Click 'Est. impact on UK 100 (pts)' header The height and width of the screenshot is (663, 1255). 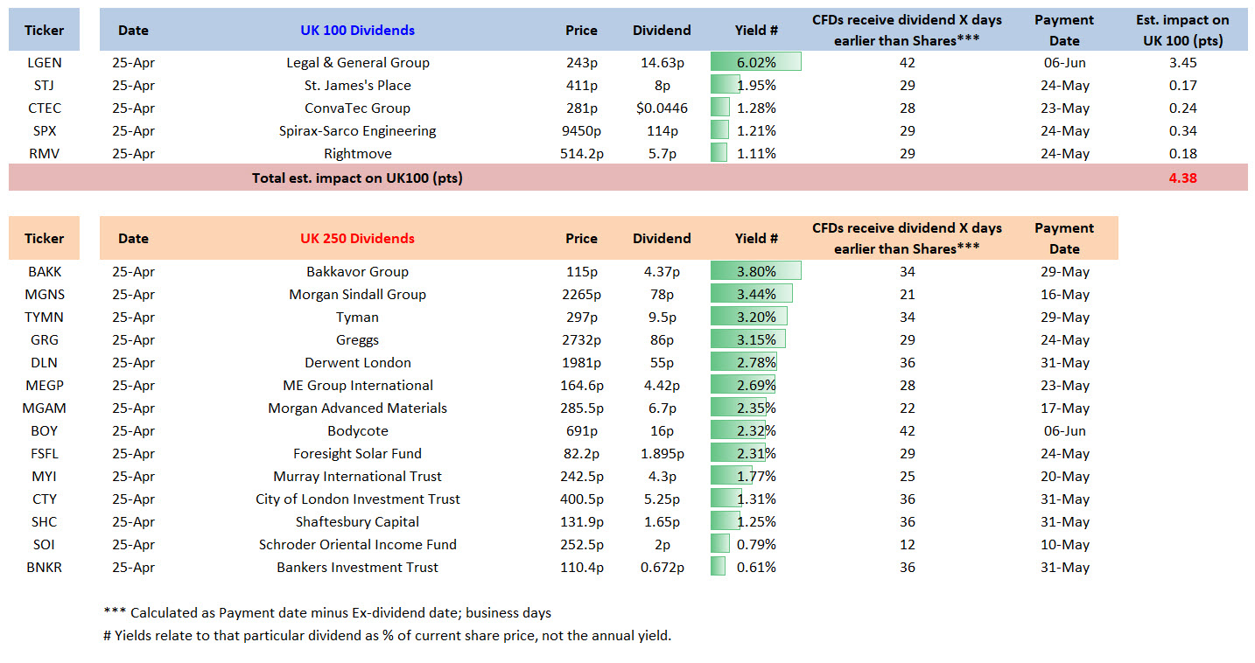[x=1182, y=30]
